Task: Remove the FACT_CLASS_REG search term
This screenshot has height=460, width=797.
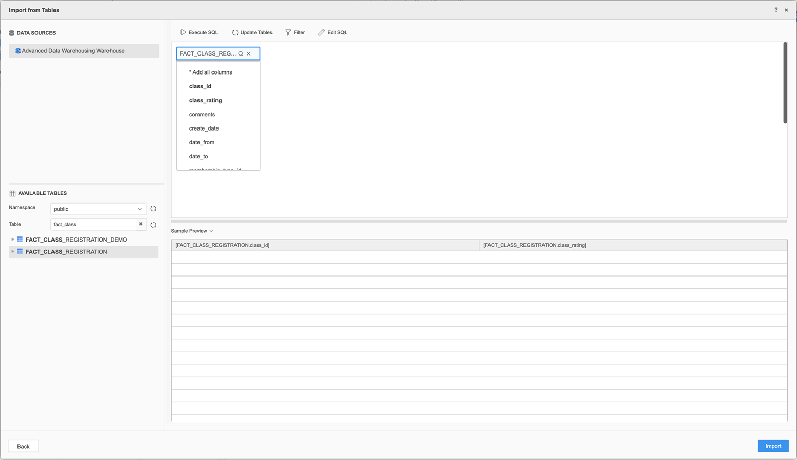Action: coord(248,53)
